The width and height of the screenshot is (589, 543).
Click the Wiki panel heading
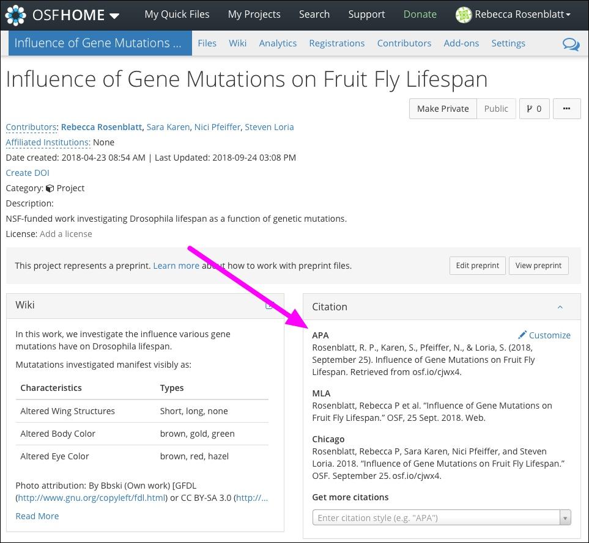coord(25,305)
